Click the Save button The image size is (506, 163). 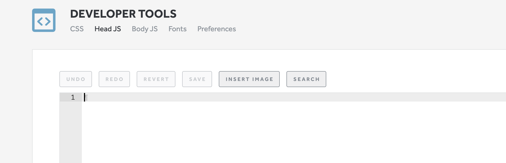[x=197, y=79]
